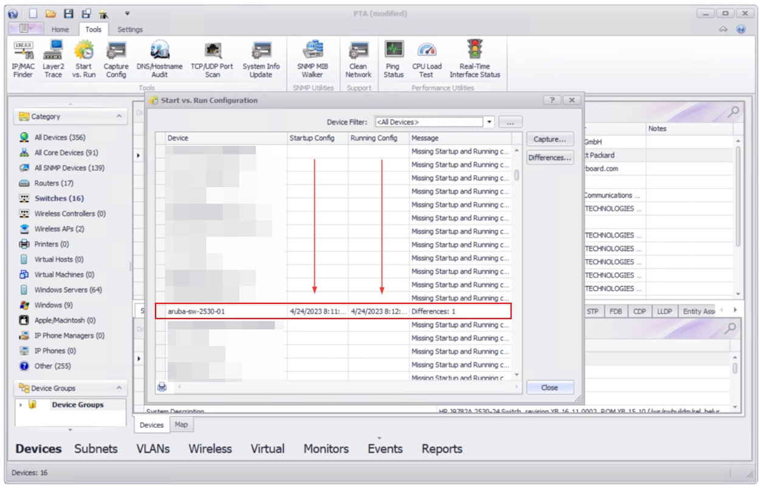Open the SNMP MIB Walker utility
762x488 pixels.
(x=313, y=58)
